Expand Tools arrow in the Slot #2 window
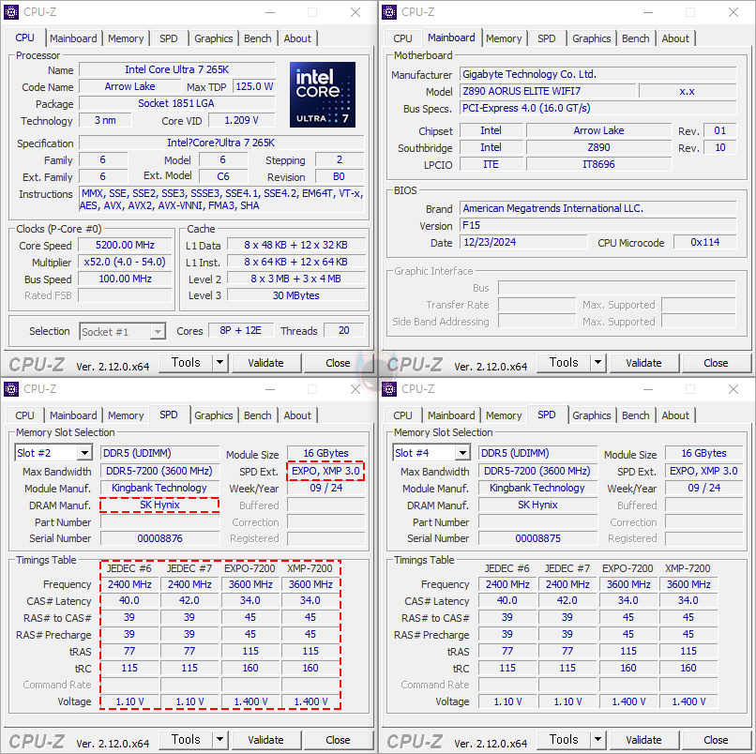Viewport: 756px width, 754px height. [219, 740]
